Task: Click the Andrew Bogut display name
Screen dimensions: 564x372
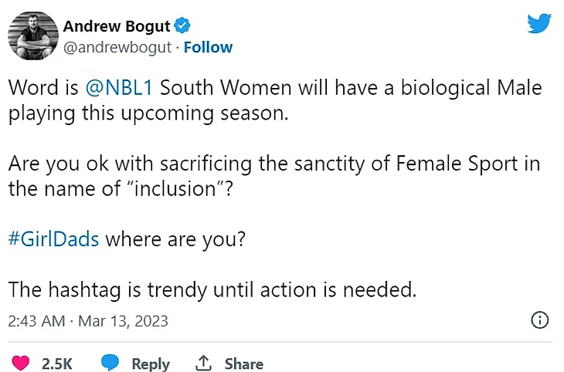Action: pos(117,27)
